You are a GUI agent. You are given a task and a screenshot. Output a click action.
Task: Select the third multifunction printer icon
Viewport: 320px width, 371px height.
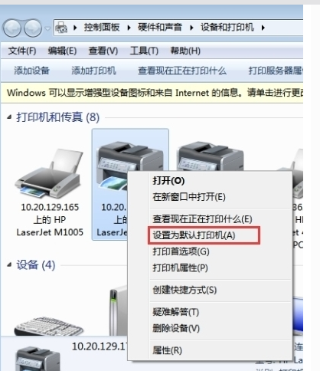click(210, 156)
